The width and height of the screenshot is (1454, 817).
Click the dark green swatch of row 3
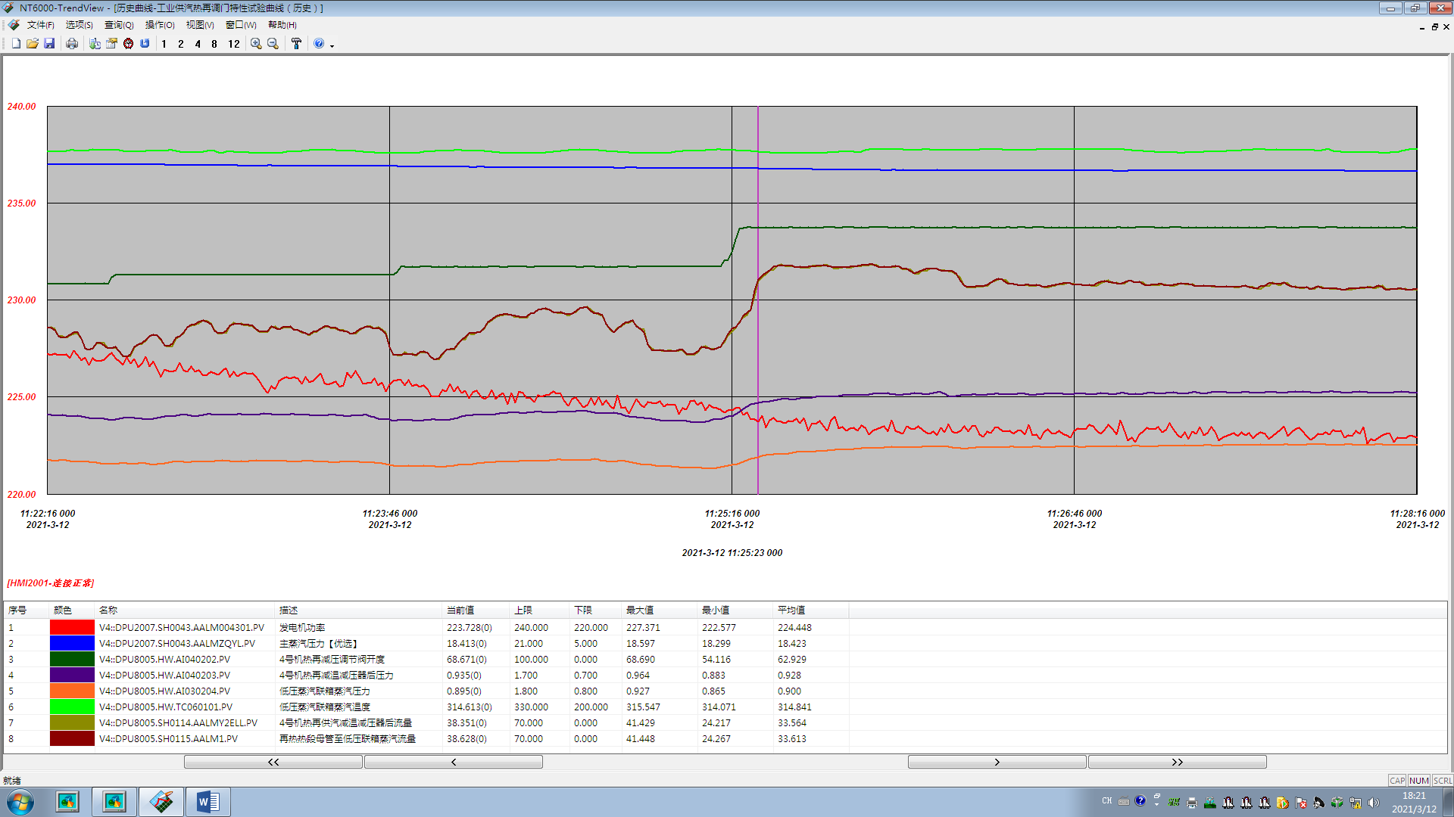tap(72, 659)
